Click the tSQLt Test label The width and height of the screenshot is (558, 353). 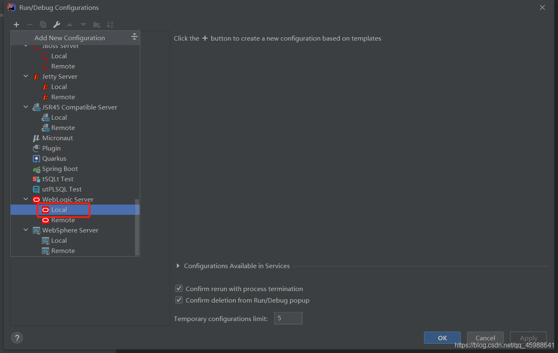[x=58, y=179]
